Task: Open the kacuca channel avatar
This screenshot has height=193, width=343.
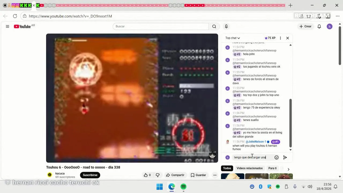Action: pyautogui.click(x=50, y=175)
